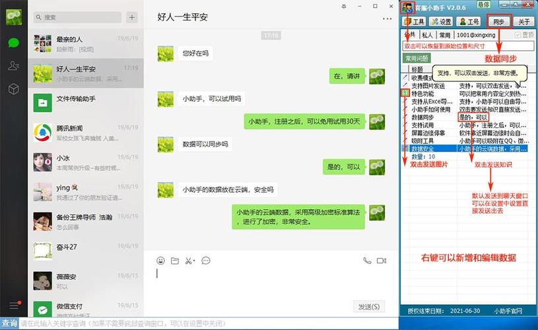Image resolution: width=538 pixels, height=330 pixels.
Task: Click the scissors screenshot tool
Action: pyautogui.click(x=189, y=261)
